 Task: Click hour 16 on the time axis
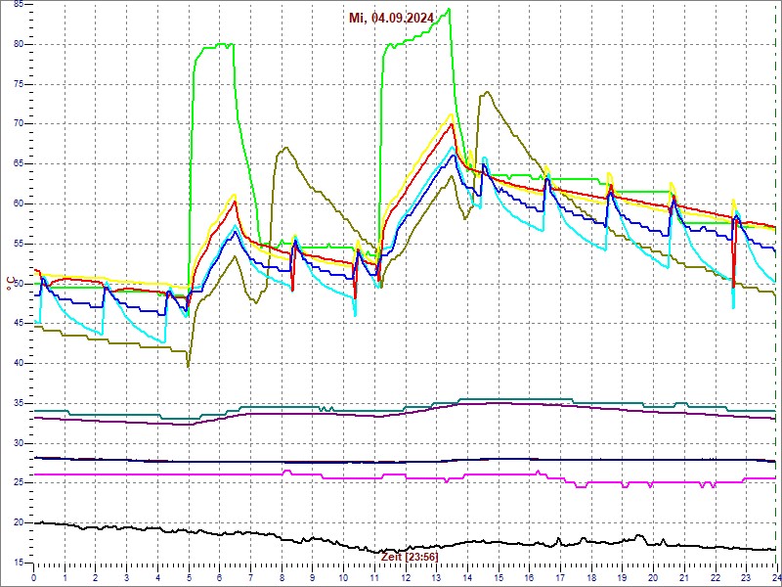(x=528, y=577)
